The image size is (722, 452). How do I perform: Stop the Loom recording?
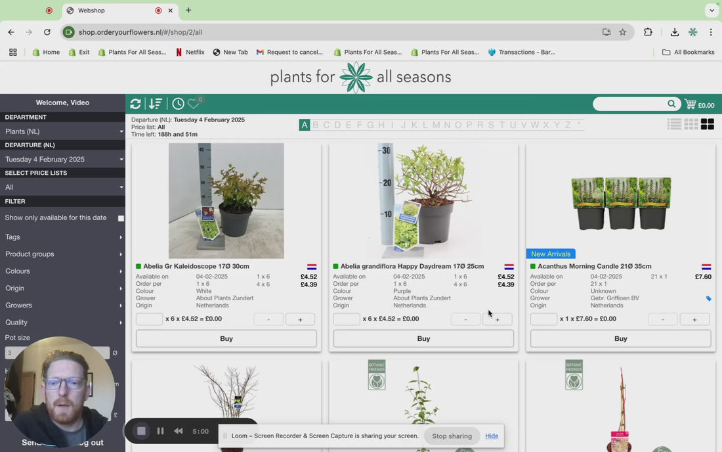[x=141, y=431]
